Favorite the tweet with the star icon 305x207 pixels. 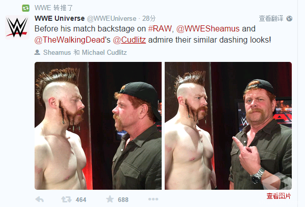(110, 199)
